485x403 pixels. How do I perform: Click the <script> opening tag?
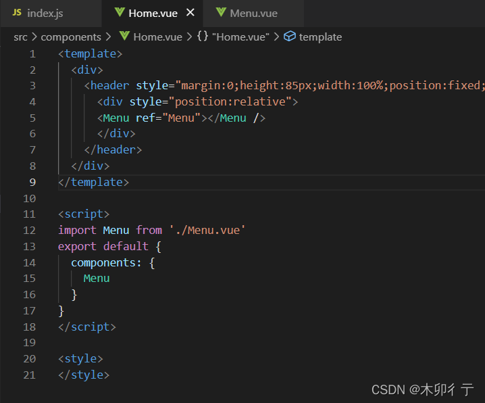(x=84, y=214)
